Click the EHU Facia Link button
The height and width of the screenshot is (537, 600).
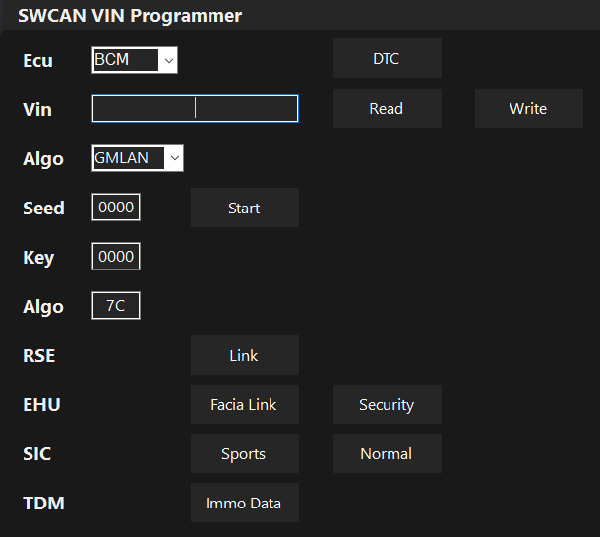click(x=245, y=404)
